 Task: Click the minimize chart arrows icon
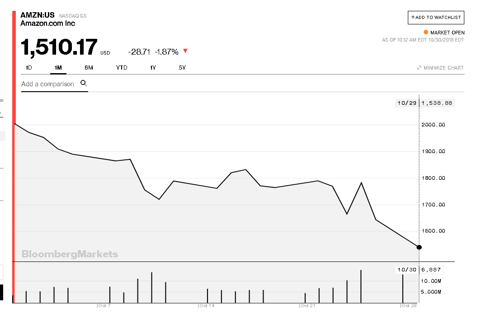click(x=419, y=68)
